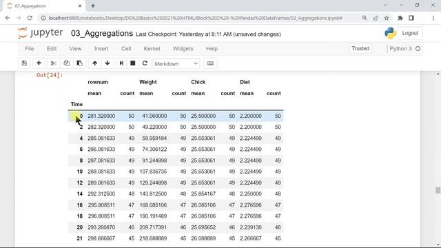Share this page icon in address bar

[x=376, y=18]
